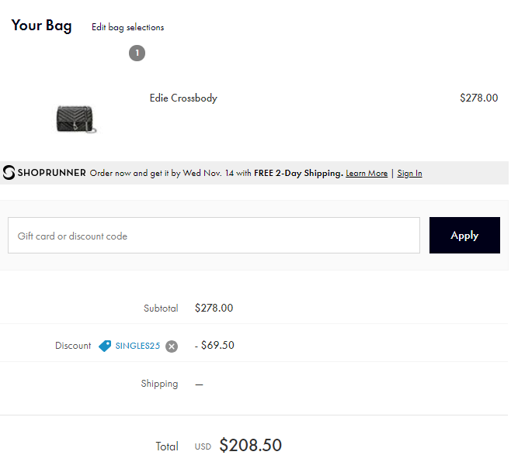Sign In to ShopRunner
The width and height of the screenshot is (525, 462).
[x=409, y=173]
